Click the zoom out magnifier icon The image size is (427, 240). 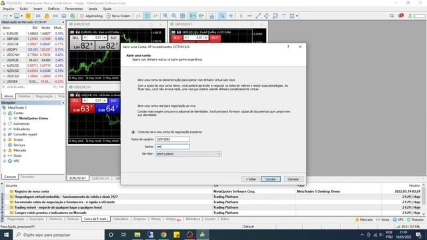(173, 16)
